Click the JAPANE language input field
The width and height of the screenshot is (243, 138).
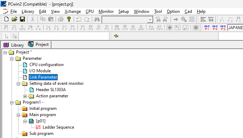click(x=235, y=28)
